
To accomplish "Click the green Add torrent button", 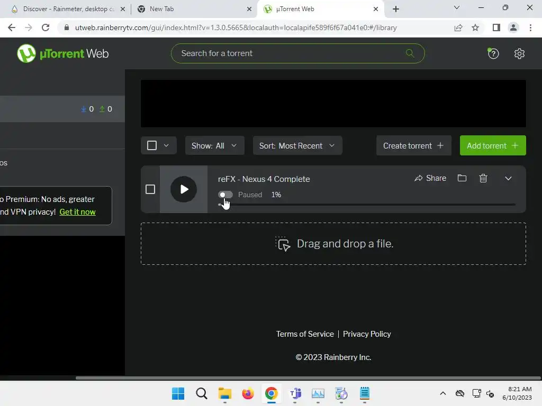I will tap(493, 145).
